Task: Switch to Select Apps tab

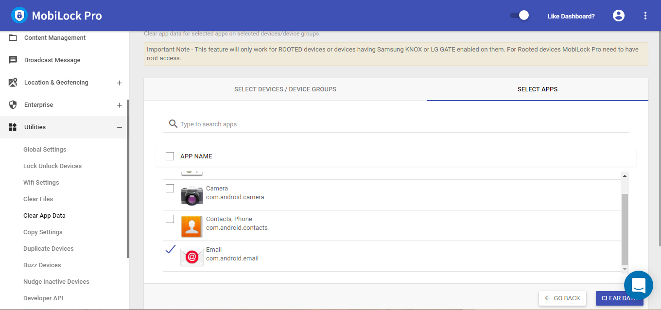Action: [x=538, y=89]
